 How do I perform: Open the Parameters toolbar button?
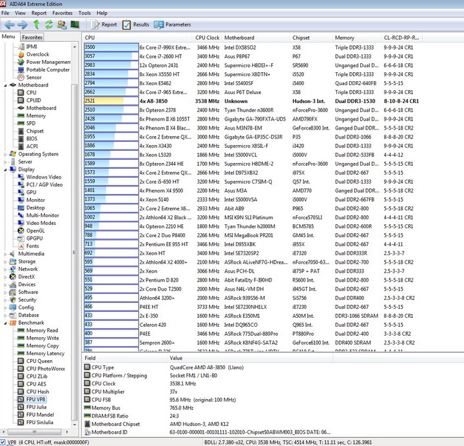pos(172,24)
